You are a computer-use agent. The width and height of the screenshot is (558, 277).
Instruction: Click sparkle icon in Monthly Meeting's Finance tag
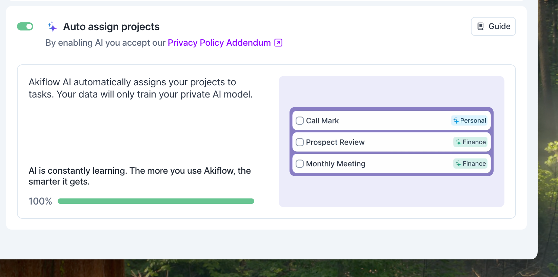(458, 164)
